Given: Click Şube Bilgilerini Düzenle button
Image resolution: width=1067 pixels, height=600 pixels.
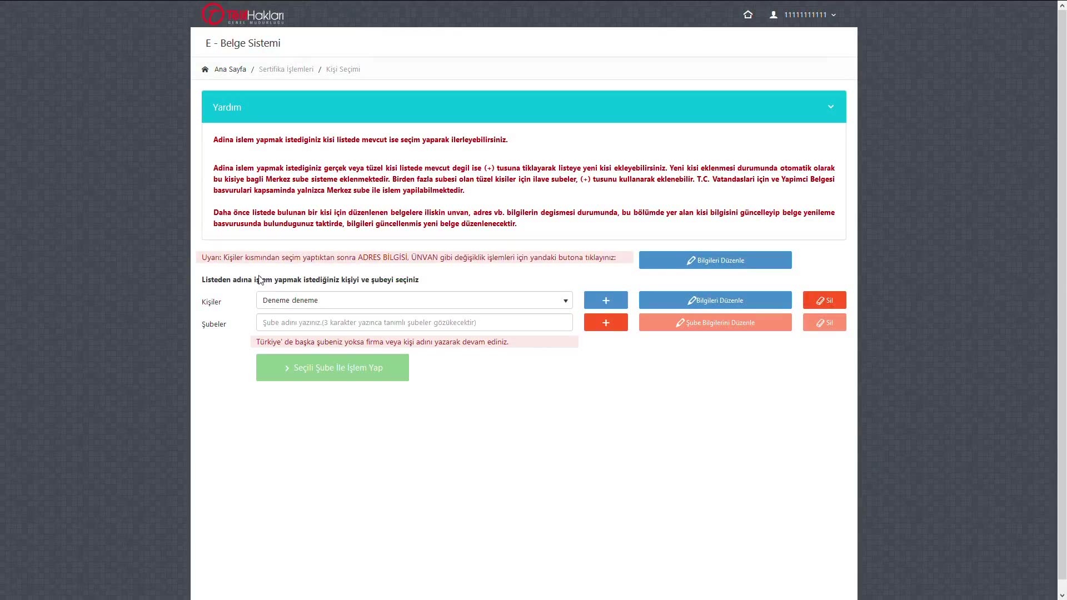Looking at the screenshot, I should point(715,323).
